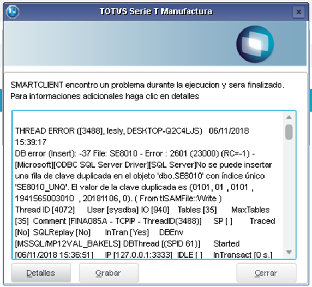Viewport: 312px width, 287px height.
Task: Click the empty scrollbar track below the thumb
Action: (x=289, y=194)
